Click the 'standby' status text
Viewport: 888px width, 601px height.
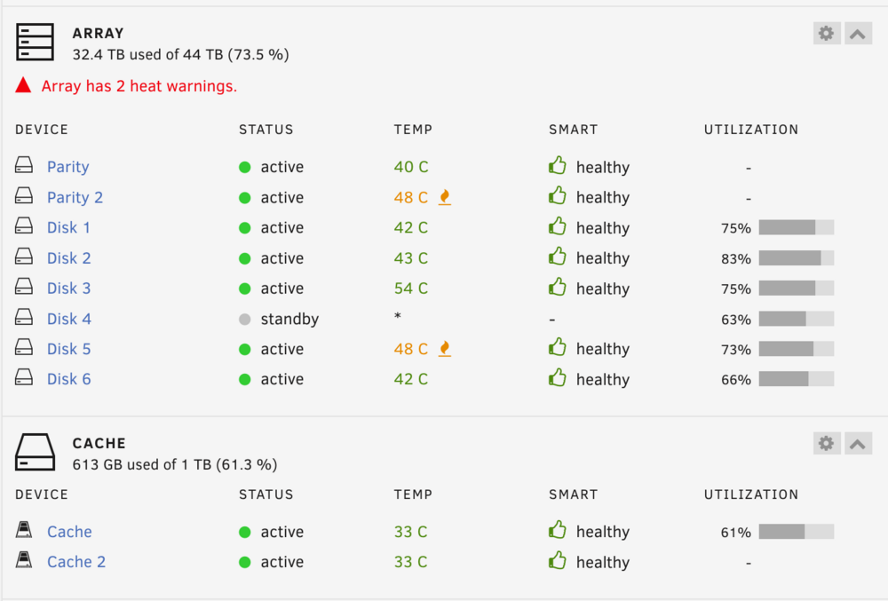tap(289, 319)
